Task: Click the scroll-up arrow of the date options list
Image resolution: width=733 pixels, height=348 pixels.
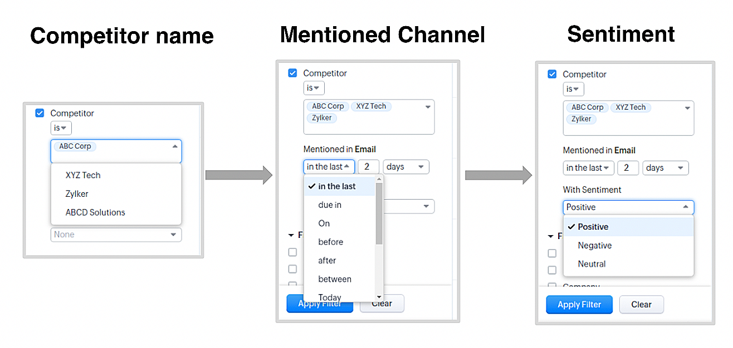Action: pos(379,180)
